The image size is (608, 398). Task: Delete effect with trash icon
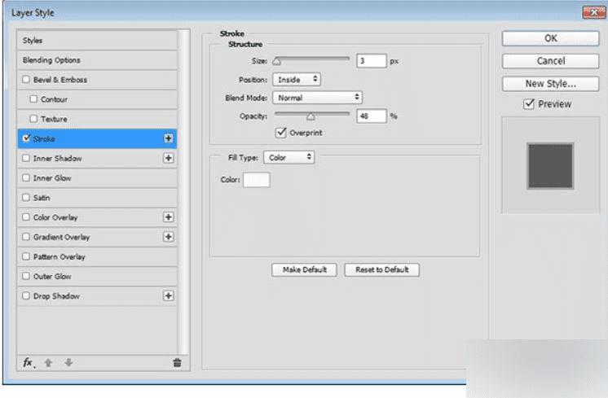(x=177, y=363)
